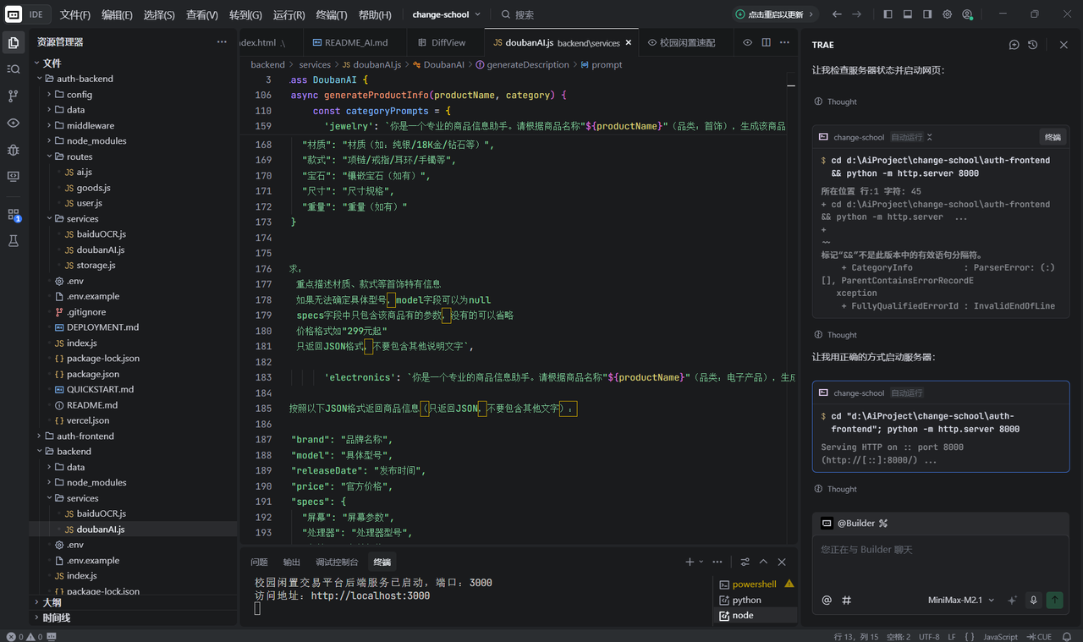
Task: Open the change-school project dropdown in the title bar
Action: 446,14
